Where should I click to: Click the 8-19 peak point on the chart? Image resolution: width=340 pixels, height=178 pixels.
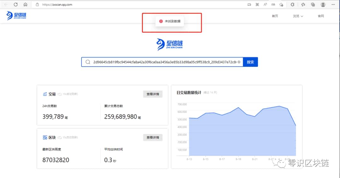238,107
